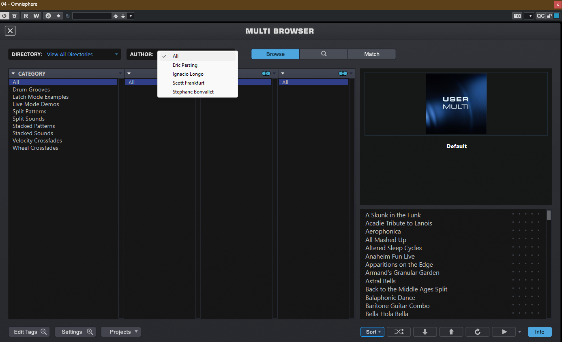Image resolution: width=562 pixels, height=342 pixels.
Task: Toggle the link icon on the third column header
Action: click(x=266, y=74)
